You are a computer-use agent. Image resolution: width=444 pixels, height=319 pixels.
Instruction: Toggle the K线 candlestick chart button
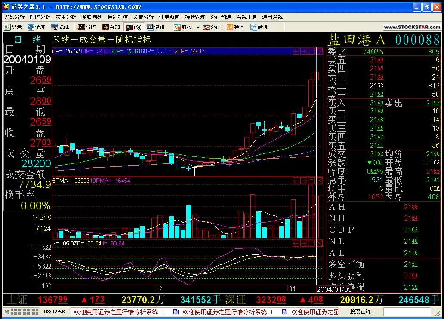tap(134, 27)
